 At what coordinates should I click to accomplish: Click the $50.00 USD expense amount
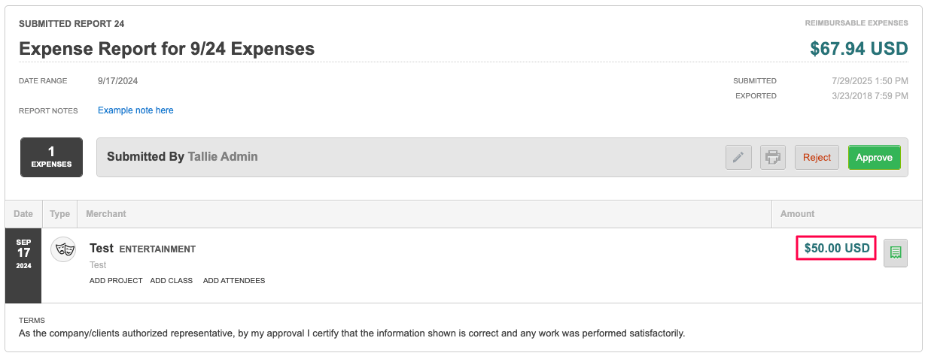click(x=836, y=248)
